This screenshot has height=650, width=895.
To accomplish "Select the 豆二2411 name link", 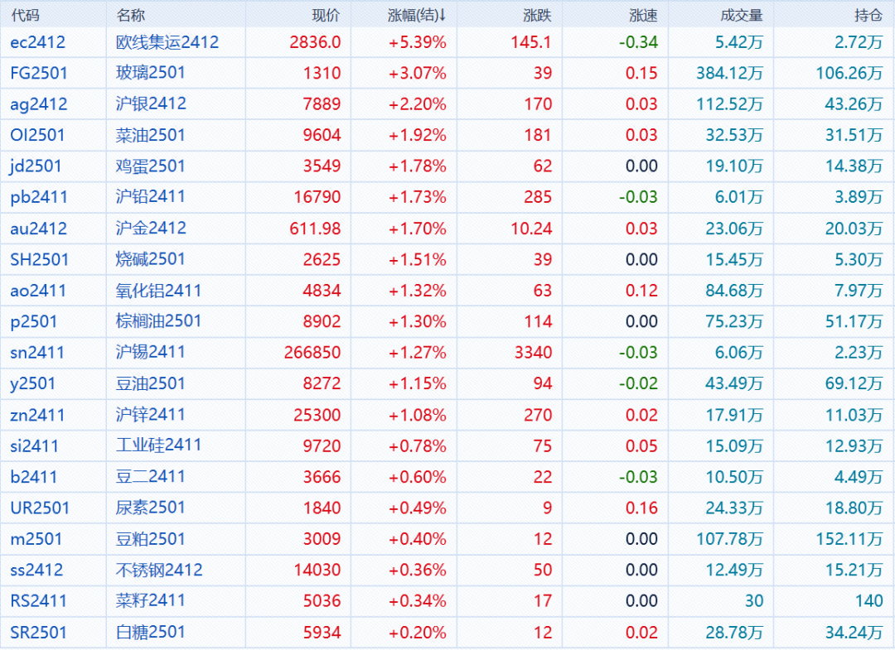I will 151,477.
